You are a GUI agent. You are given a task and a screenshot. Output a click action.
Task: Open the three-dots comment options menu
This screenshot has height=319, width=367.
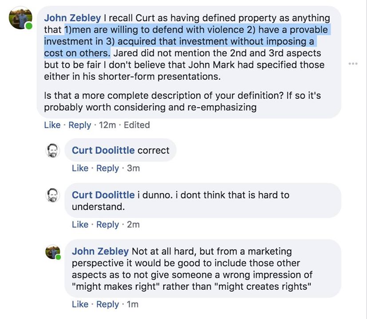(x=353, y=64)
